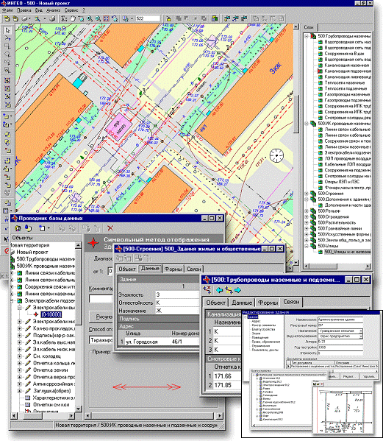Screen dimensions: 383x441
Task: Click the Формы tab in 500-Строения window
Action: click(x=173, y=269)
